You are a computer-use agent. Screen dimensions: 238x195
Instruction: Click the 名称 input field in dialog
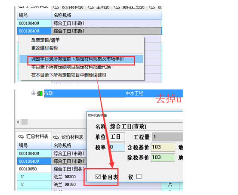point(146,127)
